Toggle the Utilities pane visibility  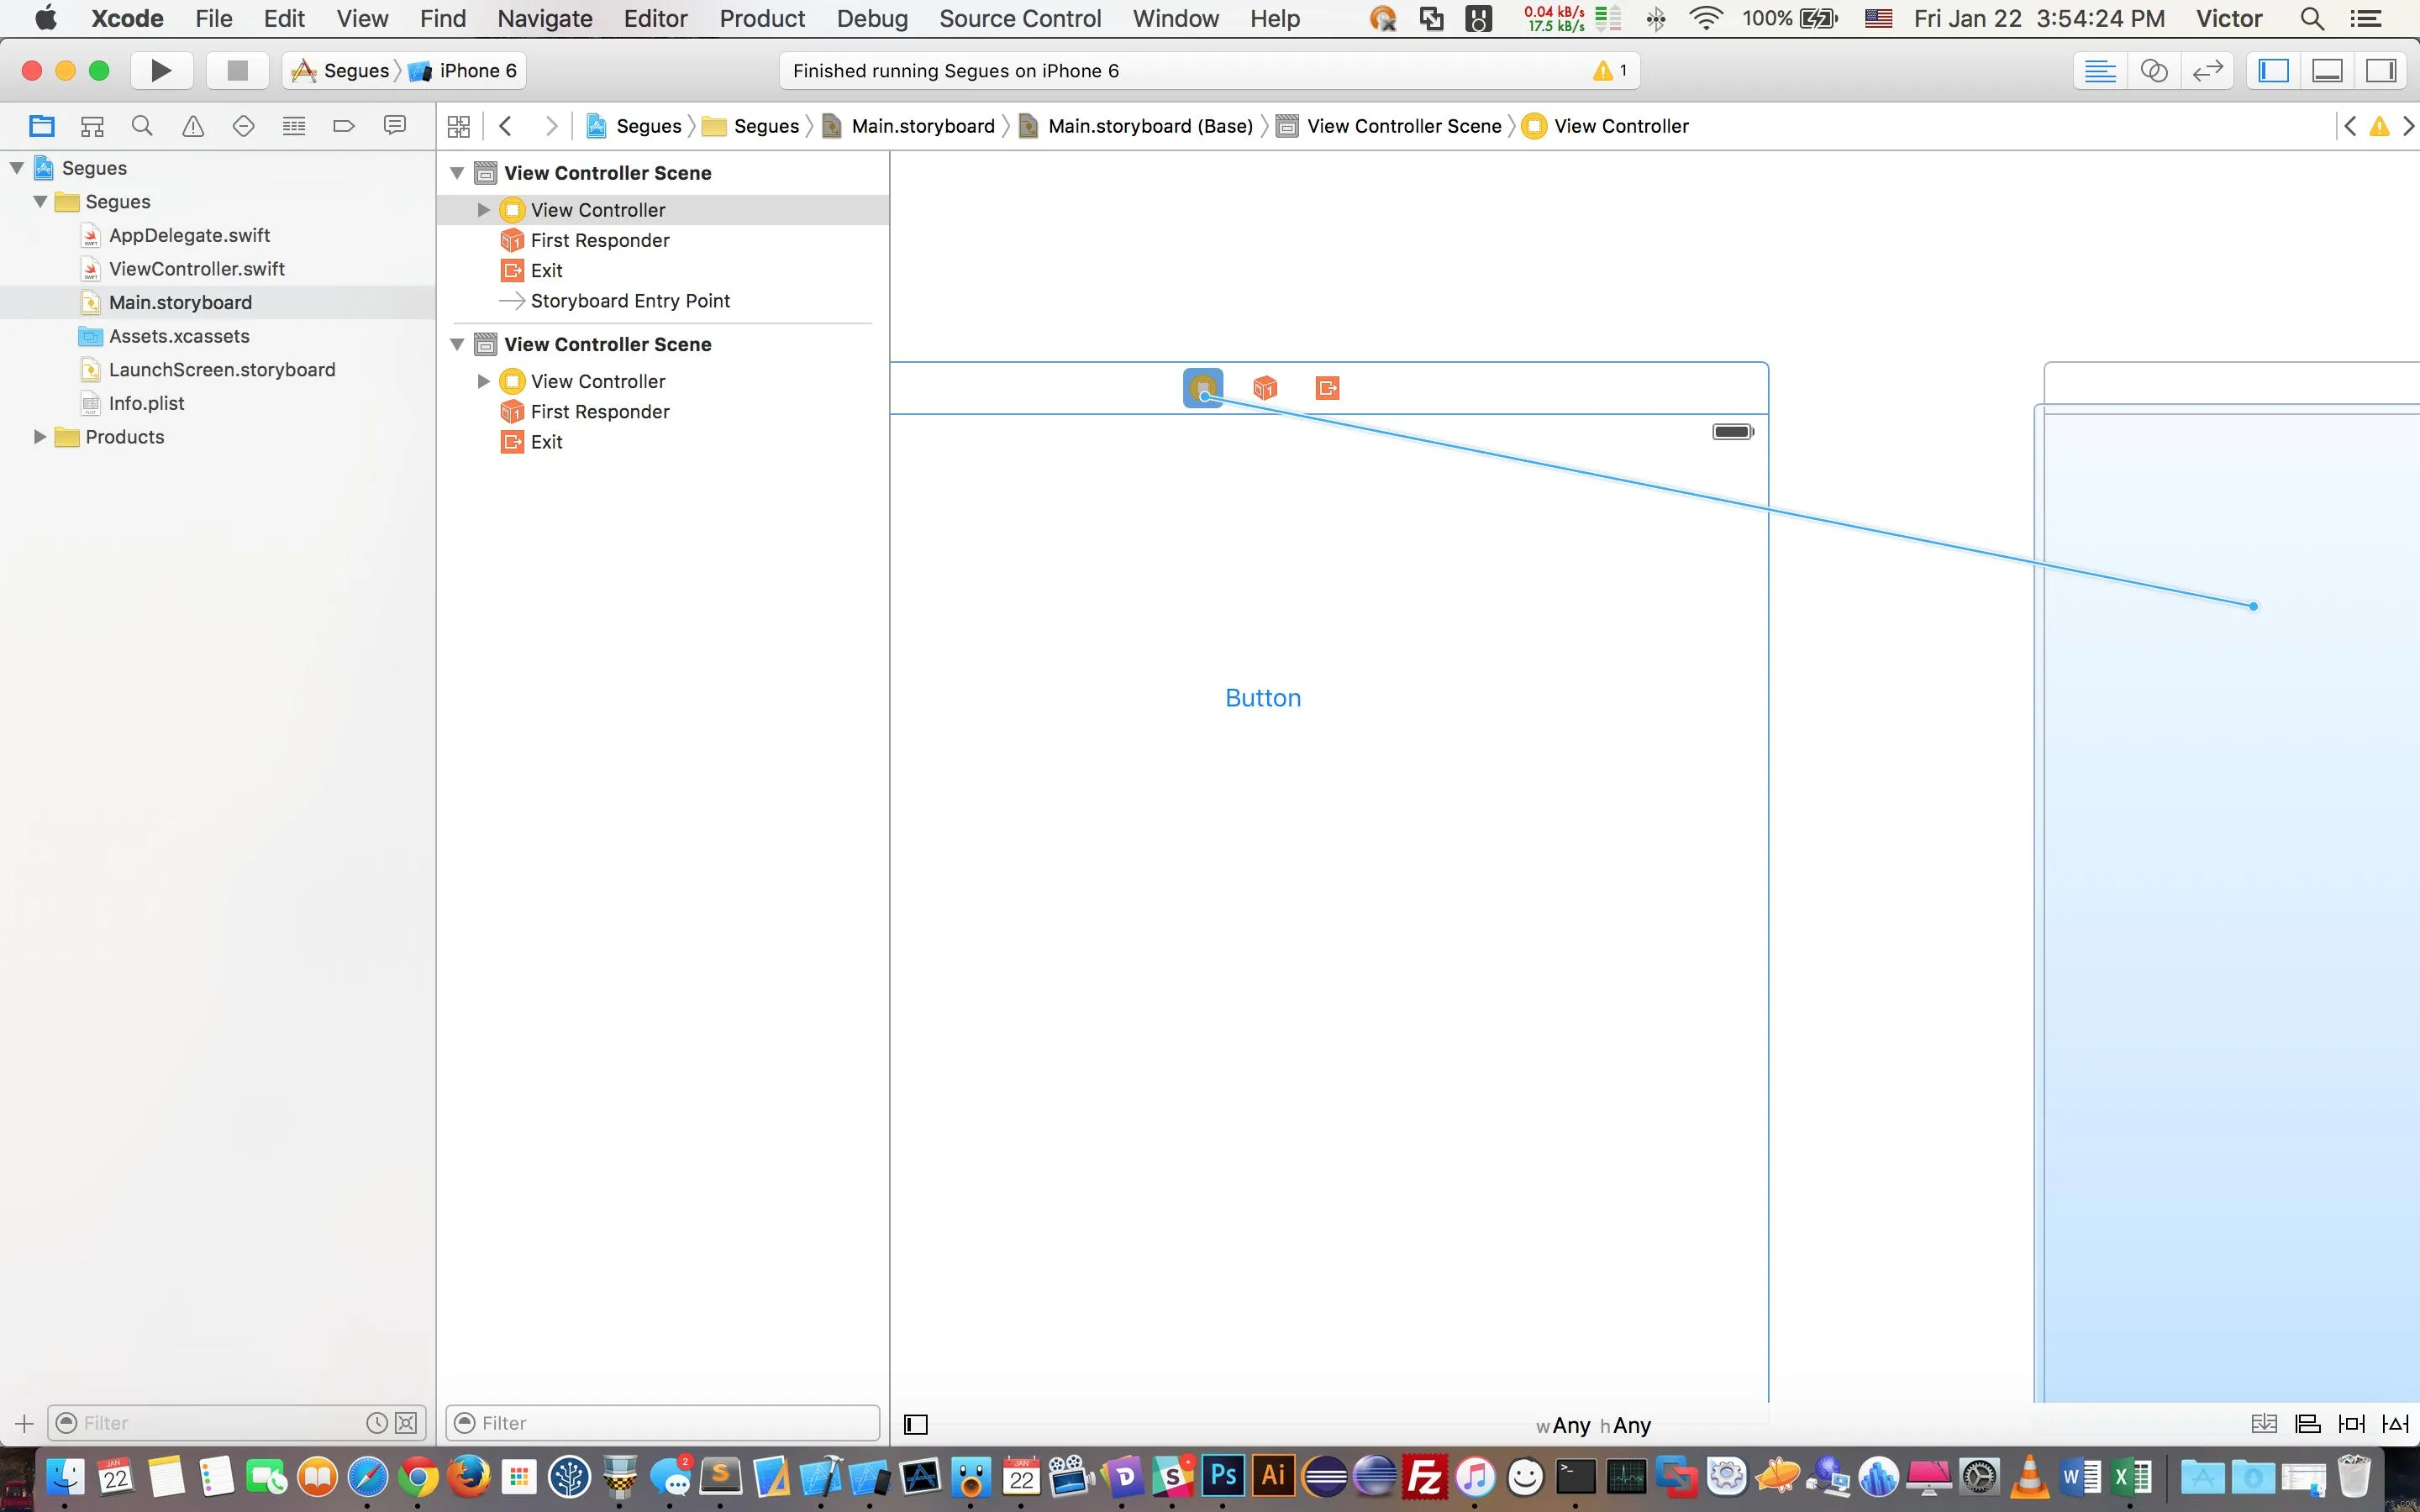[2381, 70]
